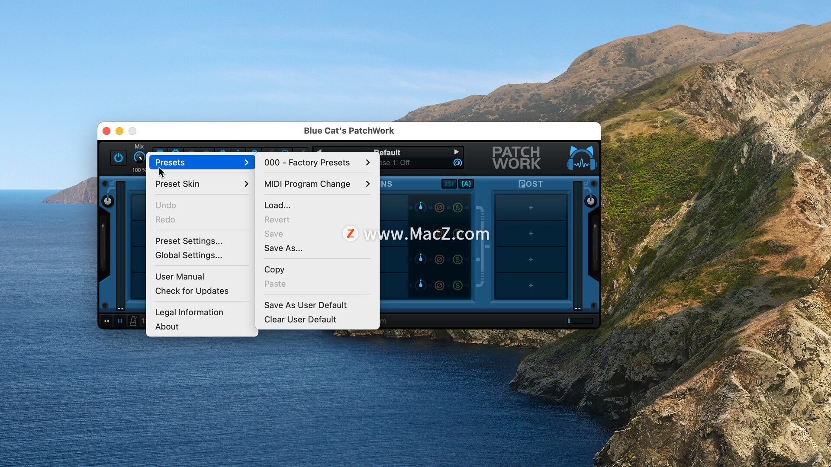Image resolution: width=831 pixels, height=467 pixels.
Task: Open the Presets submenu
Action: click(202, 163)
